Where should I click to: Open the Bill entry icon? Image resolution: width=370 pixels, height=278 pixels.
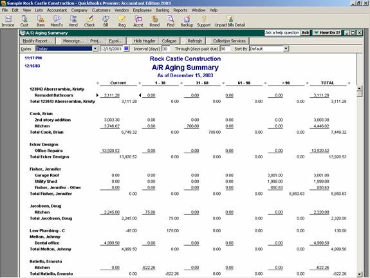click(x=106, y=21)
